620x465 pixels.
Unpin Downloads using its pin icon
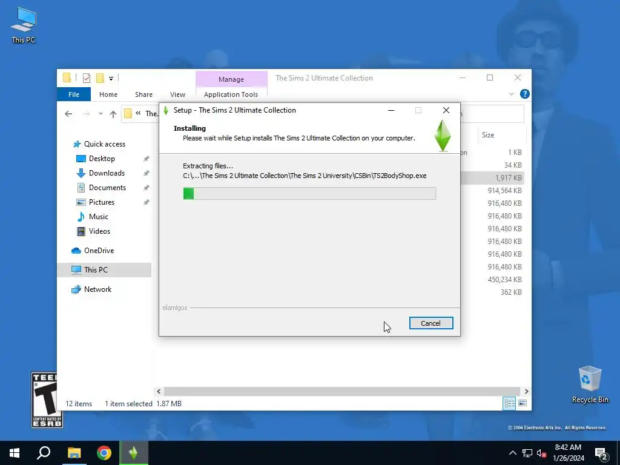[146, 173]
